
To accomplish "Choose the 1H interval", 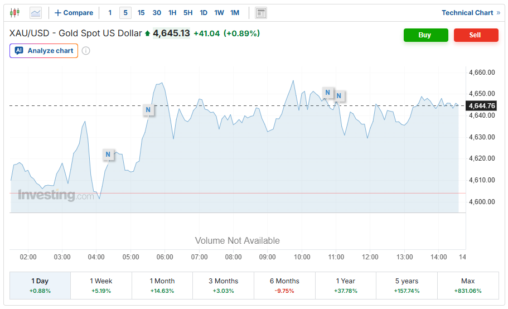I will [x=172, y=13].
